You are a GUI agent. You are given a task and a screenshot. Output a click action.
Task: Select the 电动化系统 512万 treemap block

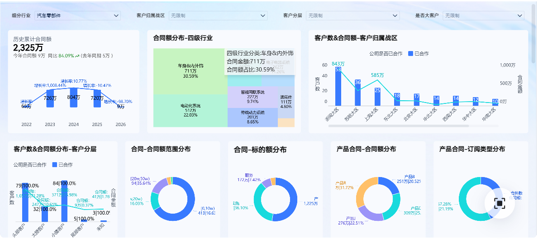point(190,111)
